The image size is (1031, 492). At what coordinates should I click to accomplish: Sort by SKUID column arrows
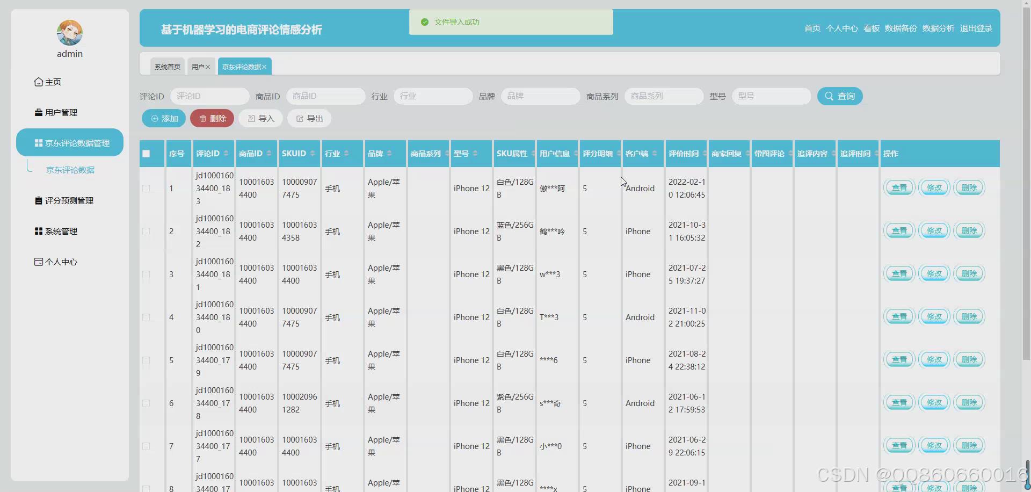[x=313, y=154]
